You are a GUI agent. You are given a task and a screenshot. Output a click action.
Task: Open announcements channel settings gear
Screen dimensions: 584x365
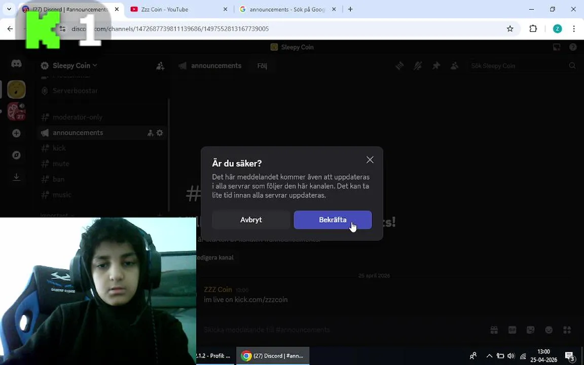coord(160,133)
